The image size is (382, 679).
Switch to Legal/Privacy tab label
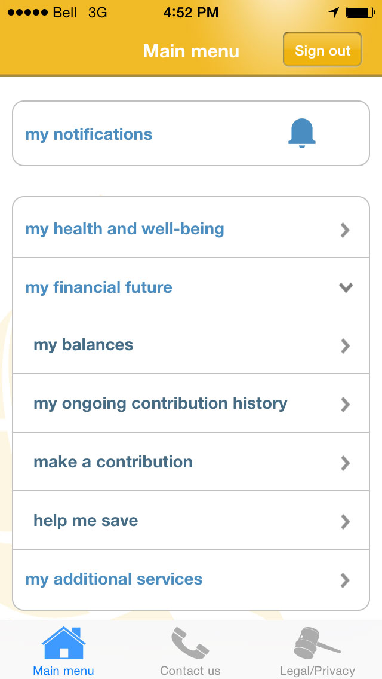[x=317, y=671]
